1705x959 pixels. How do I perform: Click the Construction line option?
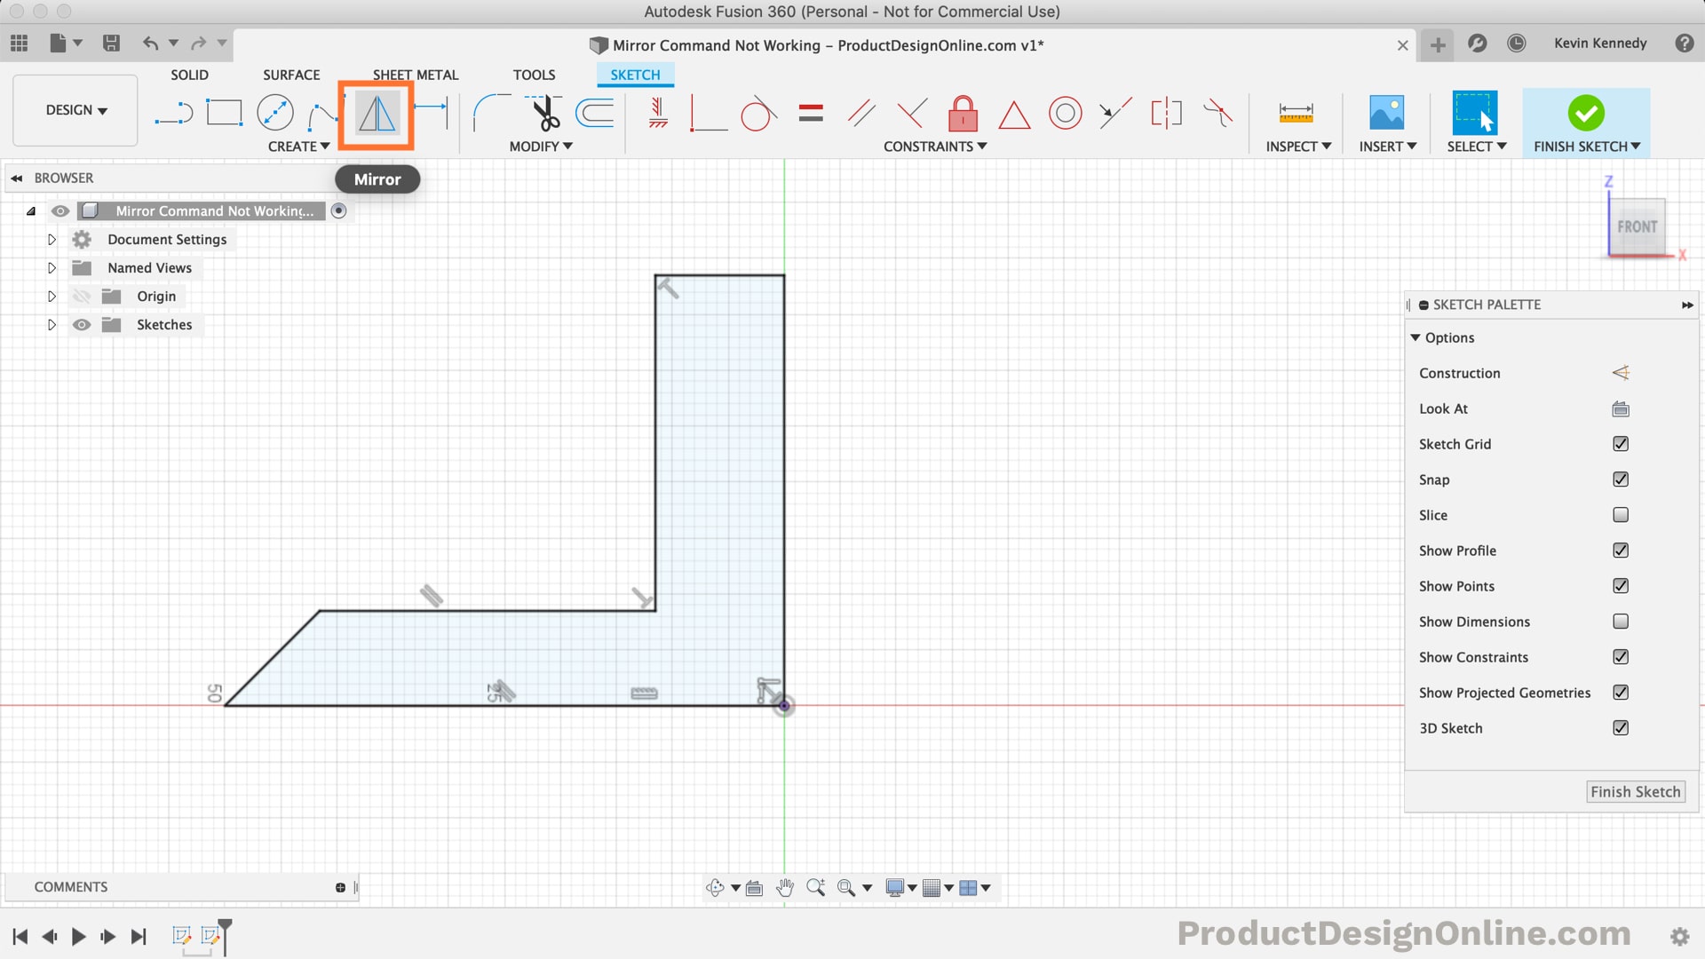pos(1621,373)
